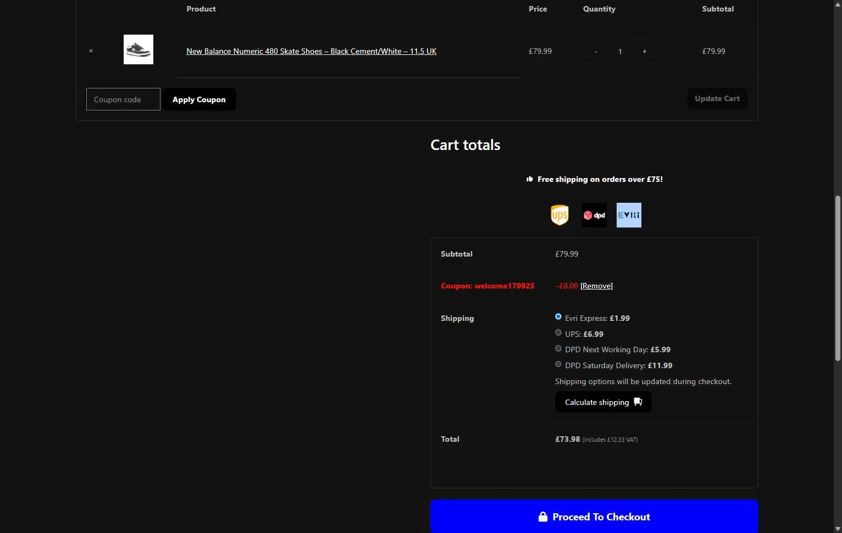Remove New Balance shoes from cart
The height and width of the screenshot is (533, 842).
(91, 51)
